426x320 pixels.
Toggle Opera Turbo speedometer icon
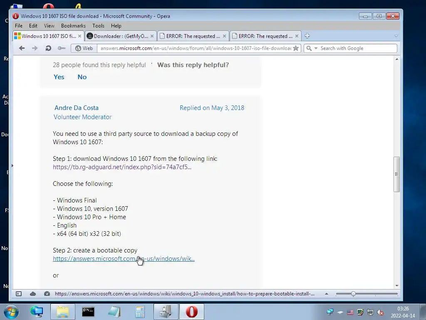point(47,294)
